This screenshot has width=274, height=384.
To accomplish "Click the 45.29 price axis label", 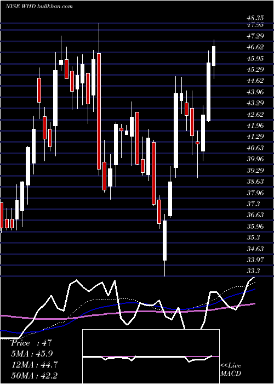I will coord(255,70).
